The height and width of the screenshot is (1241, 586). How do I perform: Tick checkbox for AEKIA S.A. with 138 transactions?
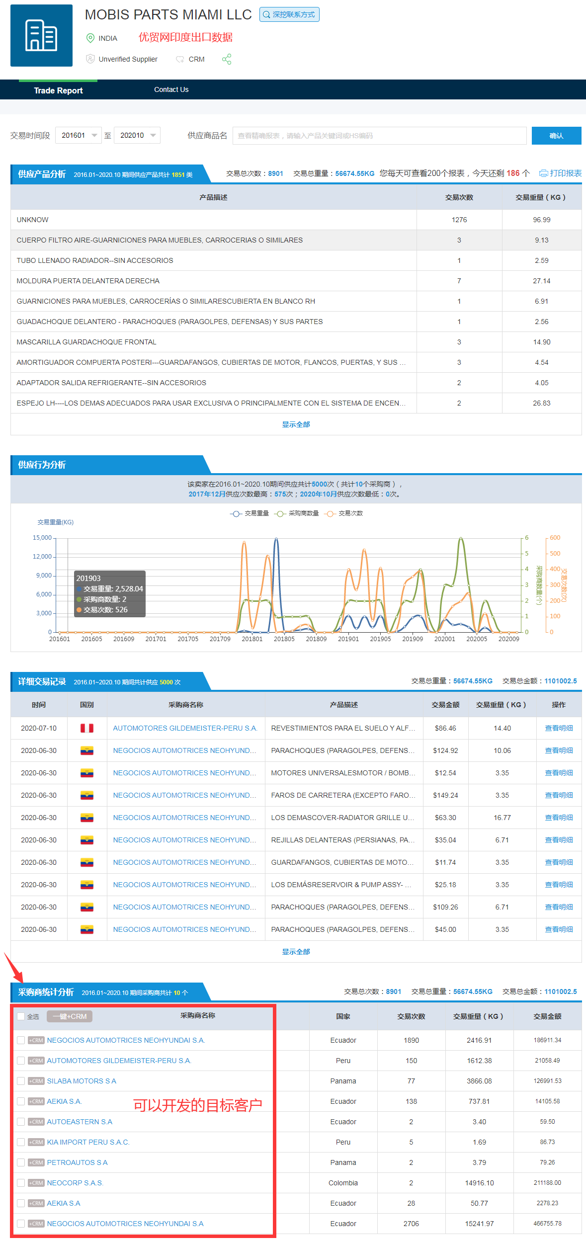pyautogui.click(x=21, y=1101)
